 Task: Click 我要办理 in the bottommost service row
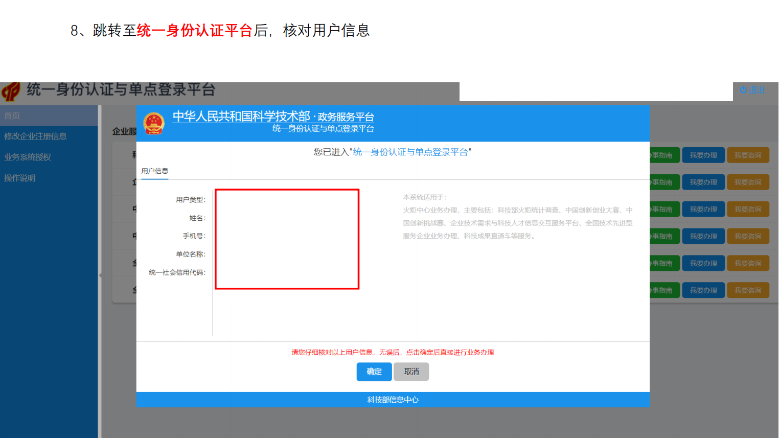coord(703,290)
